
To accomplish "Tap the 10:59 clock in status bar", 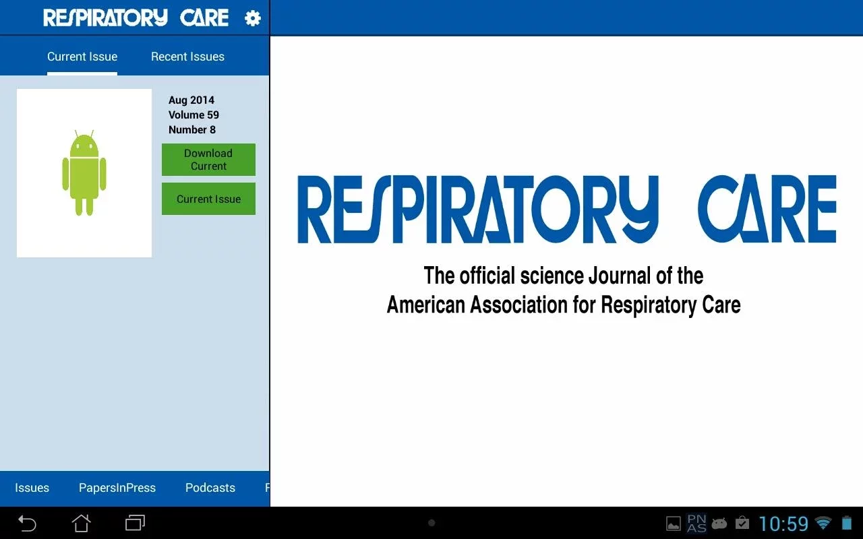I will click(x=783, y=524).
